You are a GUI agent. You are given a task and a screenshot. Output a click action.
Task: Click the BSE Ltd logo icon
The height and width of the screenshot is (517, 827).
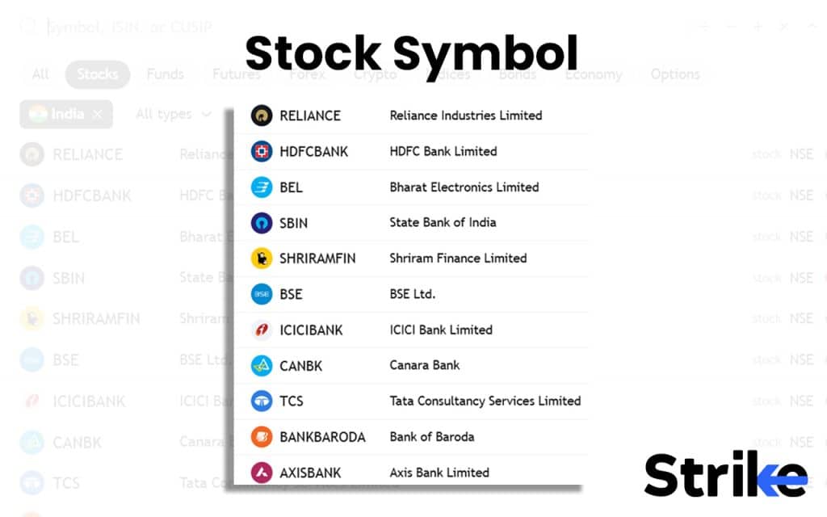click(262, 294)
